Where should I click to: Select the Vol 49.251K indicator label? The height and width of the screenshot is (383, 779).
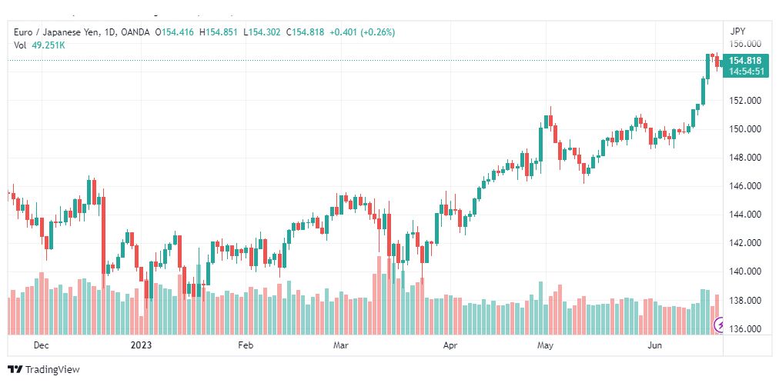pos(39,45)
